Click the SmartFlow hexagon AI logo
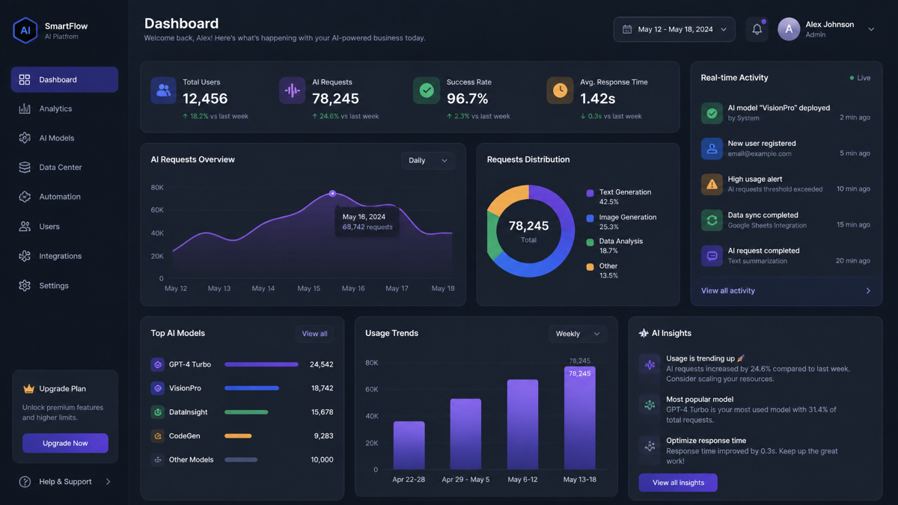 coord(25,31)
